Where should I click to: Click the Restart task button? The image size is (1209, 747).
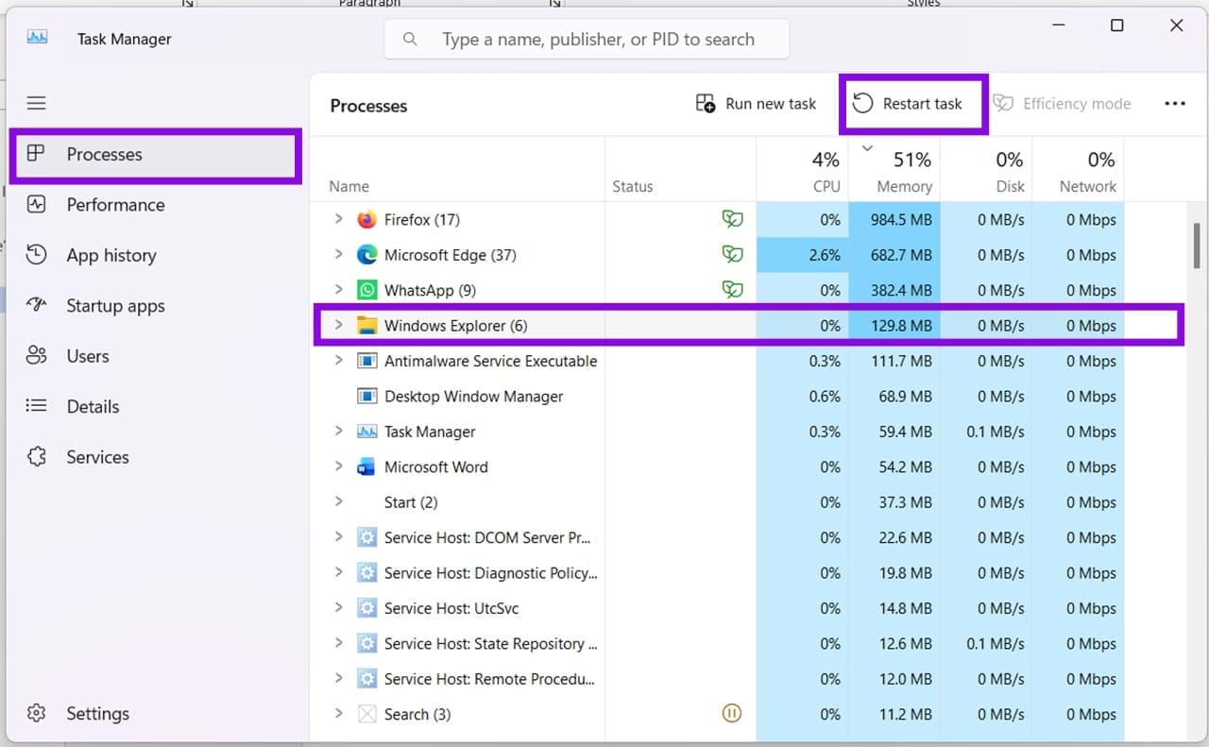(x=908, y=104)
